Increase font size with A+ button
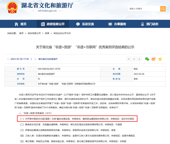 pos(129,59)
